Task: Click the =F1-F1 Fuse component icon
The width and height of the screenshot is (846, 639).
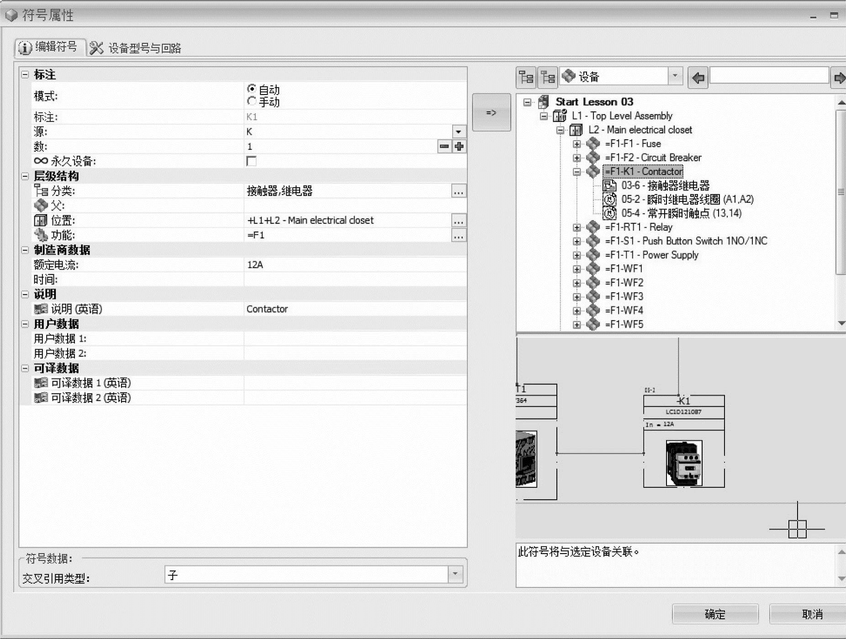Action: click(x=593, y=143)
